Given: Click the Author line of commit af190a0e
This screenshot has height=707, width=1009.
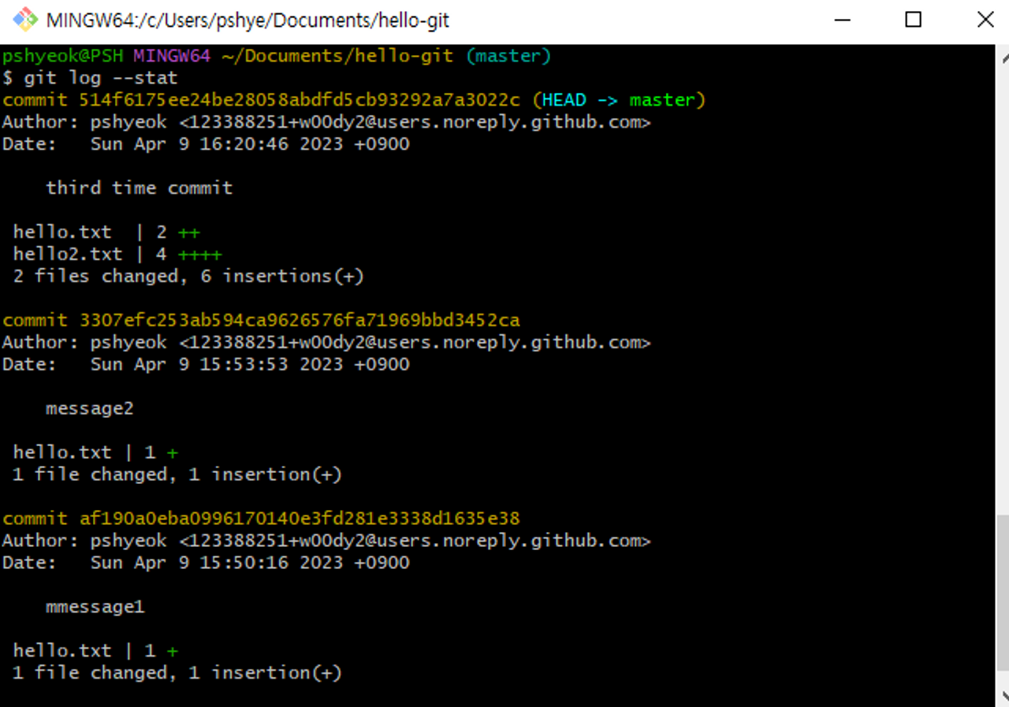Looking at the screenshot, I should tap(326, 541).
